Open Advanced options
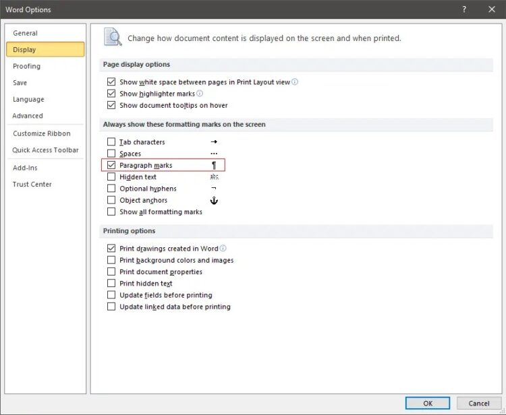Screen dimensions: 506x415 coord(45,116)
